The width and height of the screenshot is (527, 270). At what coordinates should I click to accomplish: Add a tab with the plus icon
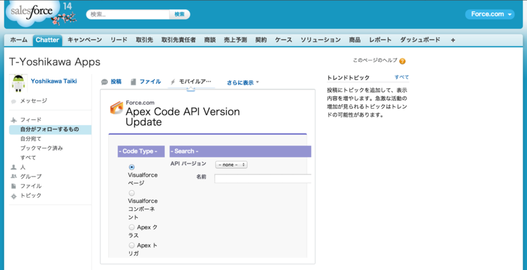click(x=453, y=40)
